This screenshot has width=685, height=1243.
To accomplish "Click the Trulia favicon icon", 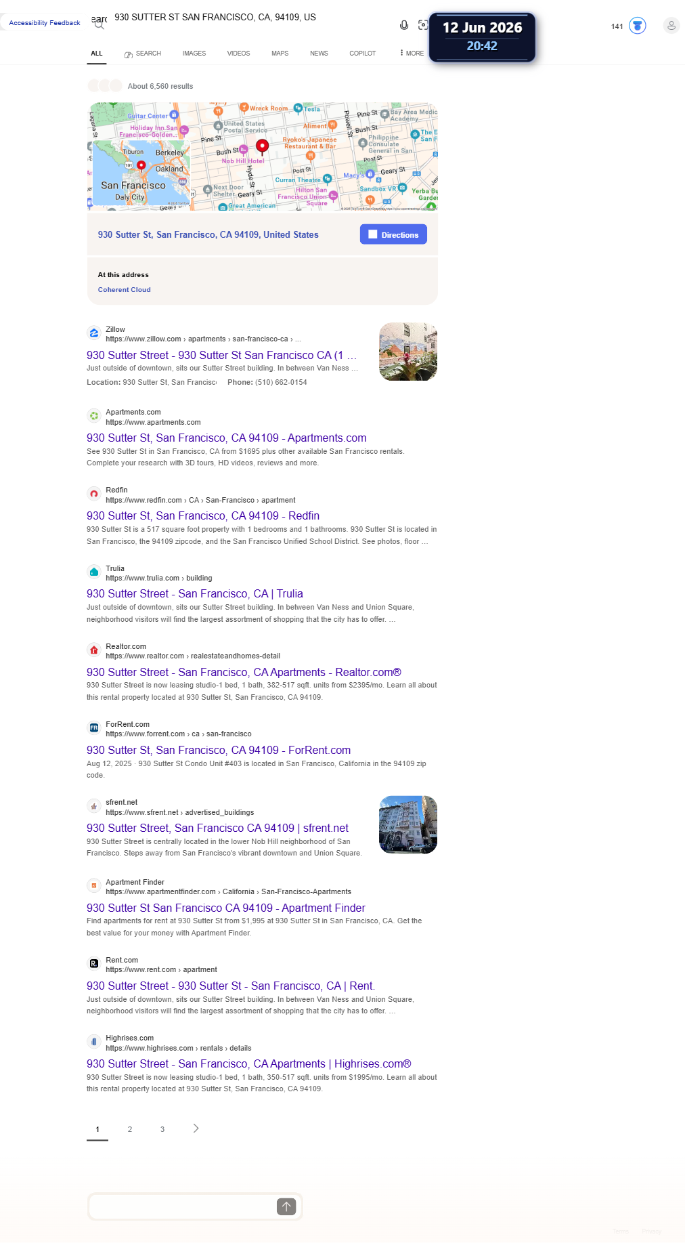I will coord(94,572).
